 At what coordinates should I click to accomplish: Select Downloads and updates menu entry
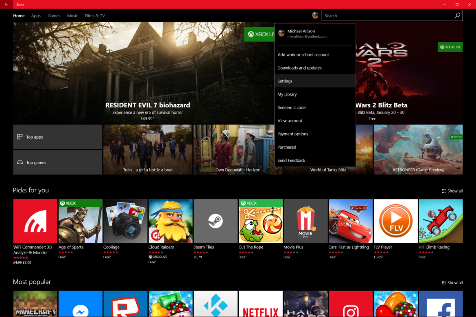point(299,68)
